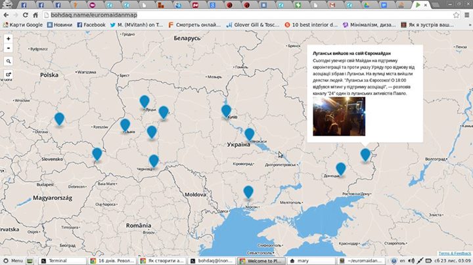Click the marker near Черкаси

(249, 133)
